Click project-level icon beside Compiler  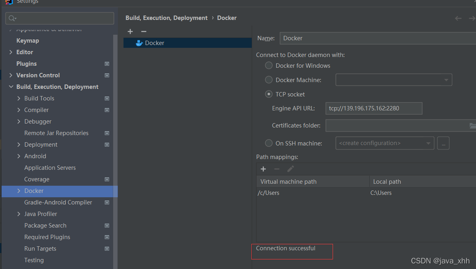tap(107, 110)
